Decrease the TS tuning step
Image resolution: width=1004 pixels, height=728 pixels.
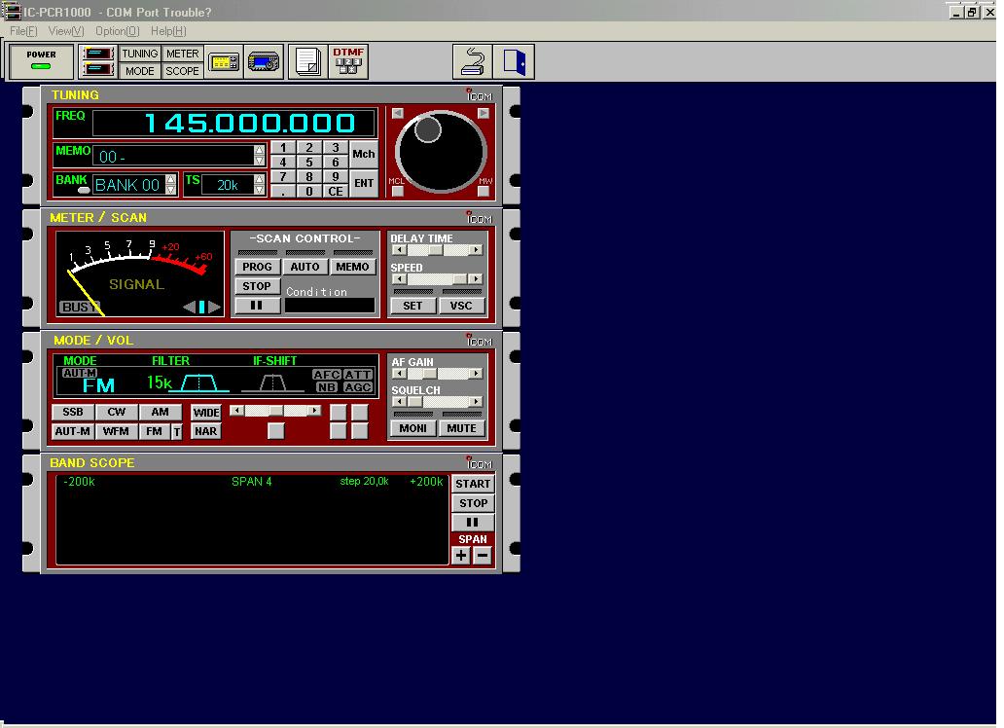(x=260, y=190)
